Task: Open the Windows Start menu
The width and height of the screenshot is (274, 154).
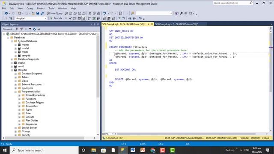Action: 5,150
